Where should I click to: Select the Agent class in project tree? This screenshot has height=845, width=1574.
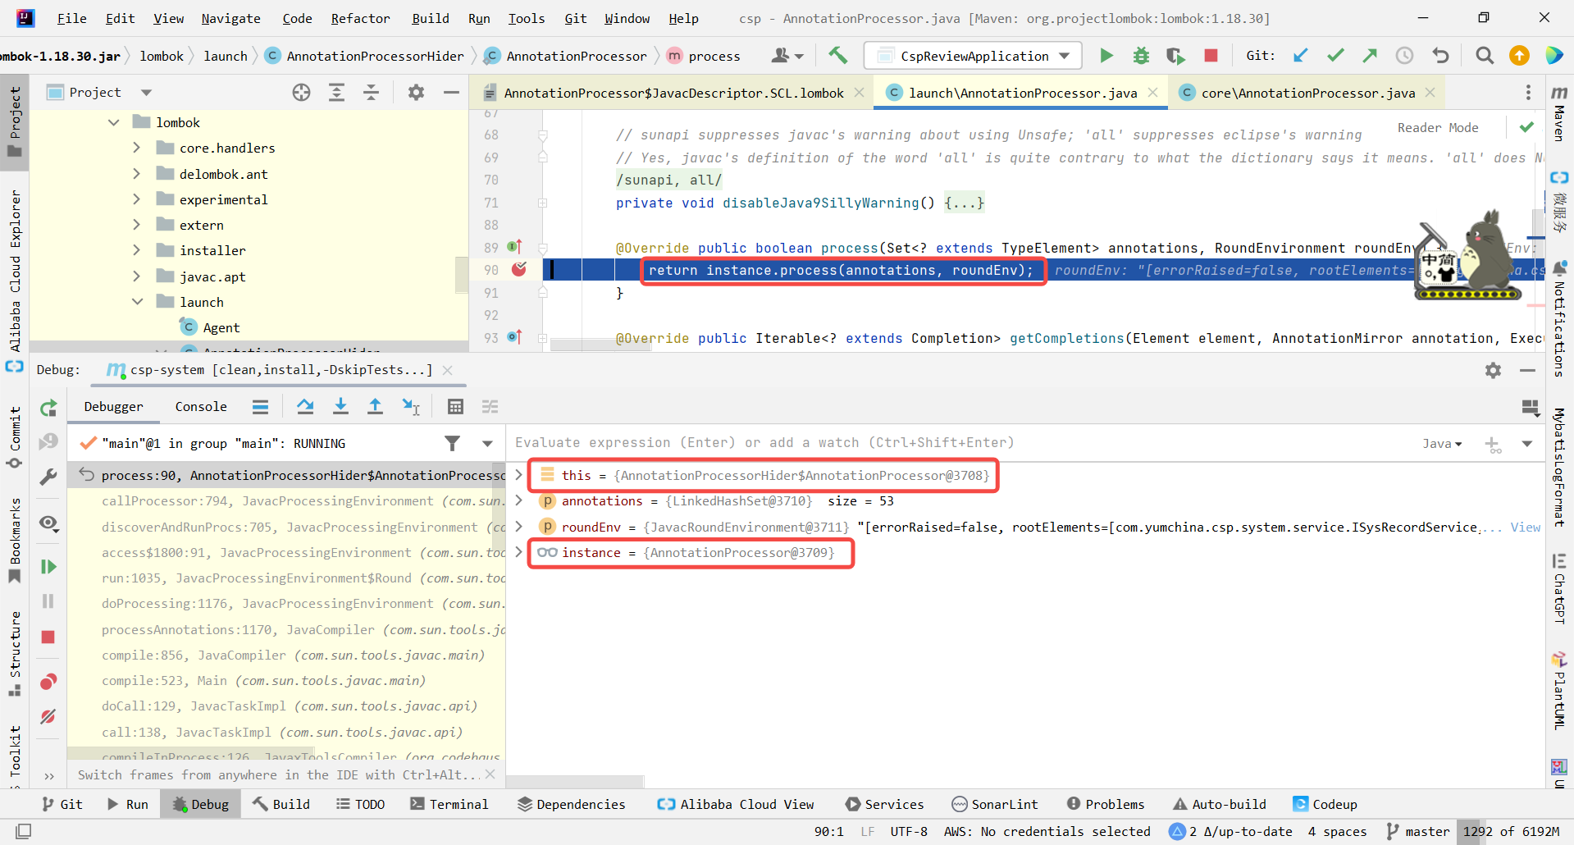pos(221,327)
